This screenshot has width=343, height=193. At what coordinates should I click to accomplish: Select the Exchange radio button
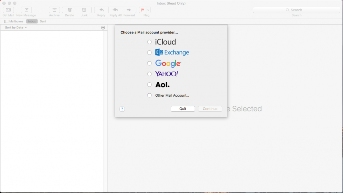point(149,53)
